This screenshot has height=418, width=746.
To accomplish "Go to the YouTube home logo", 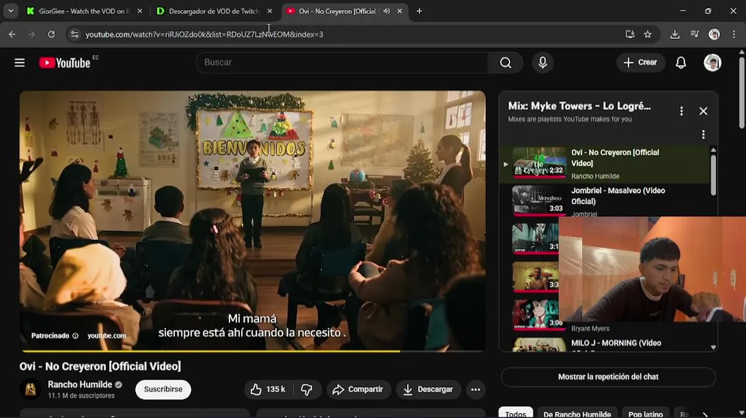I will pyautogui.click(x=64, y=63).
